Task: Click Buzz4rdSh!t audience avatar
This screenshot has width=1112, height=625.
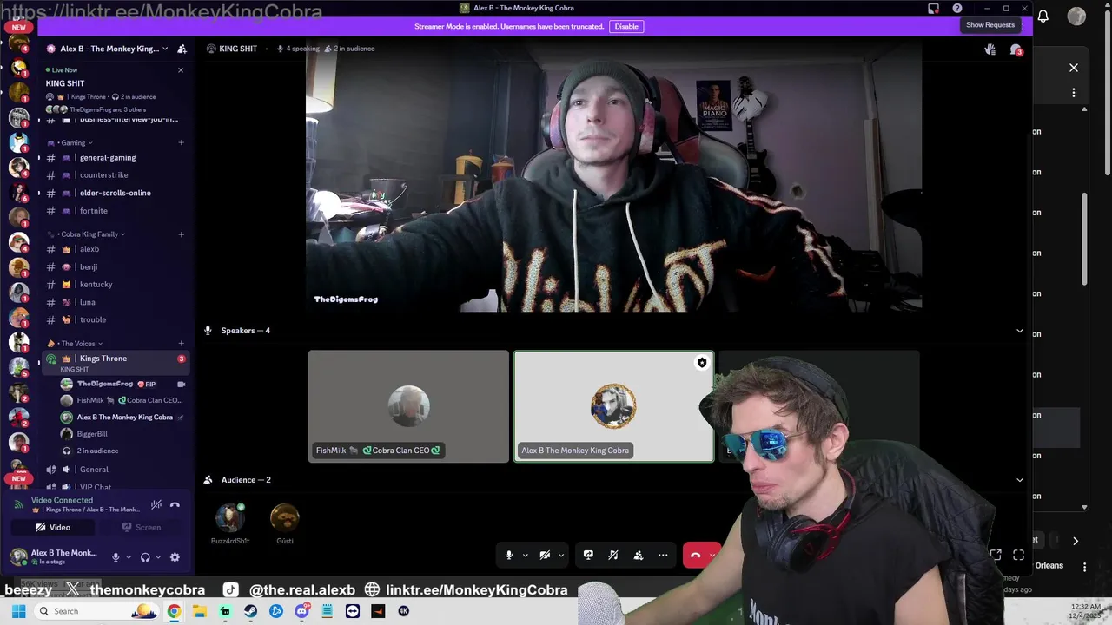Action: pyautogui.click(x=229, y=518)
